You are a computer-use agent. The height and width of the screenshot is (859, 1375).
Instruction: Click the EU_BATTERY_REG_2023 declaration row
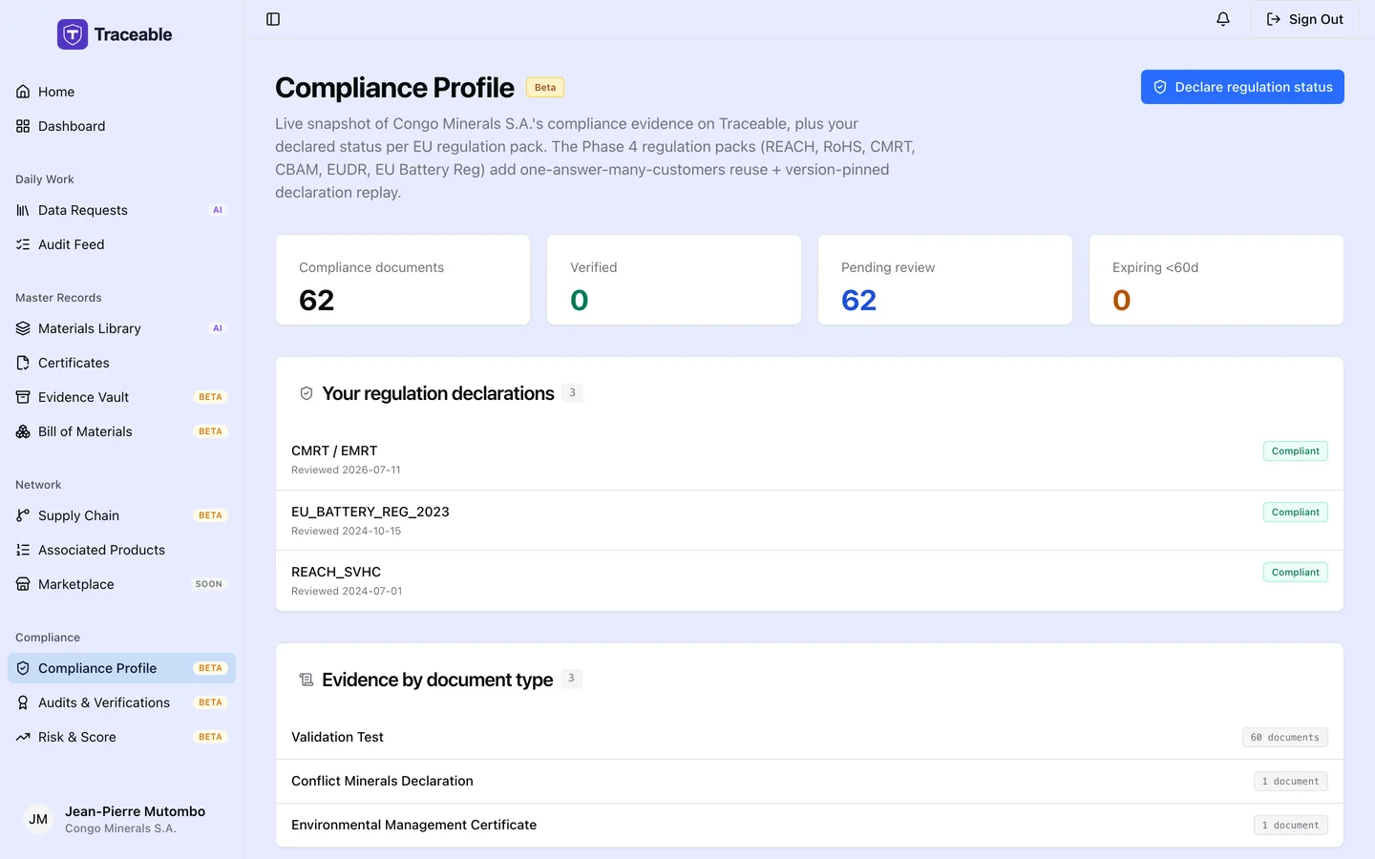point(810,520)
